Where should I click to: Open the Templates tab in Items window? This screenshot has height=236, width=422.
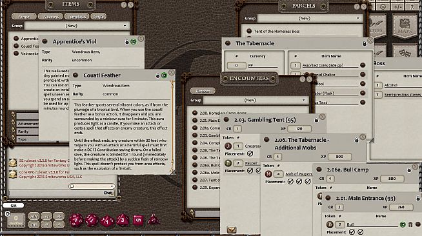(77, 17)
